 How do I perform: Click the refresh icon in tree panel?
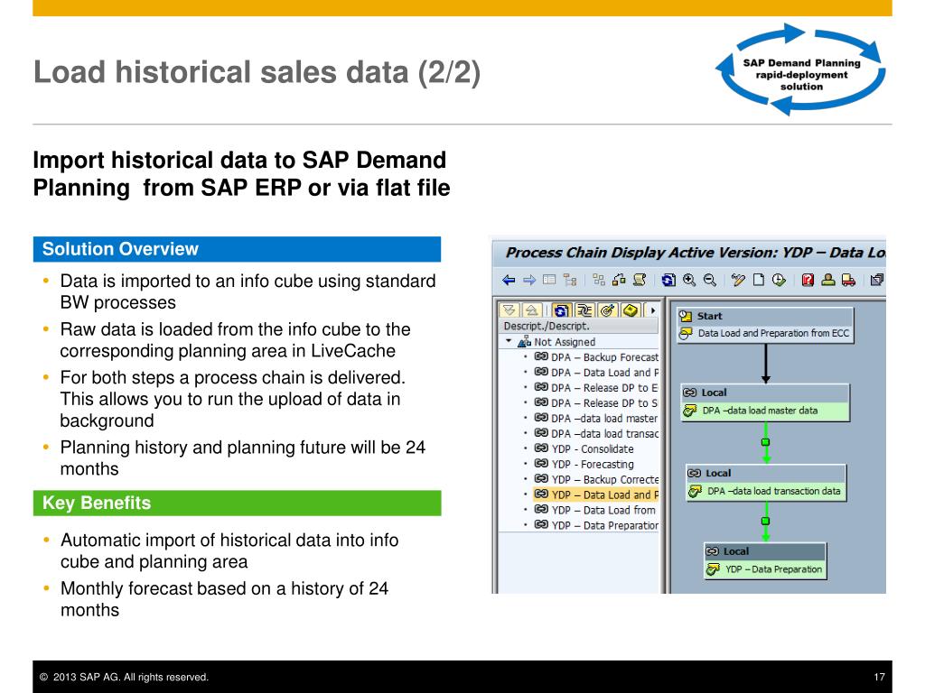click(x=562, y=310)
